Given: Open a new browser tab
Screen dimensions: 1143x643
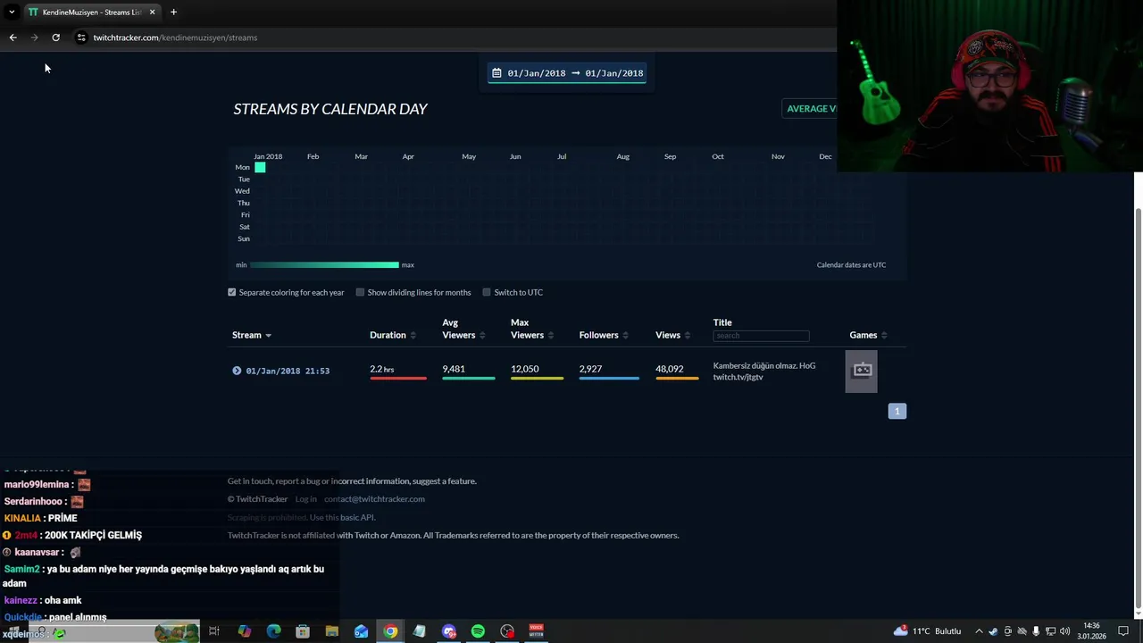Looking at the screenshot, I should (x=173, y=12).
